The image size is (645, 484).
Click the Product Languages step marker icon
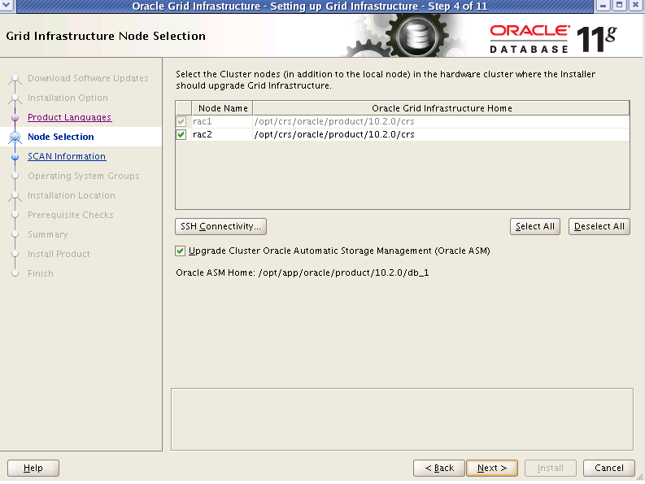15,118
